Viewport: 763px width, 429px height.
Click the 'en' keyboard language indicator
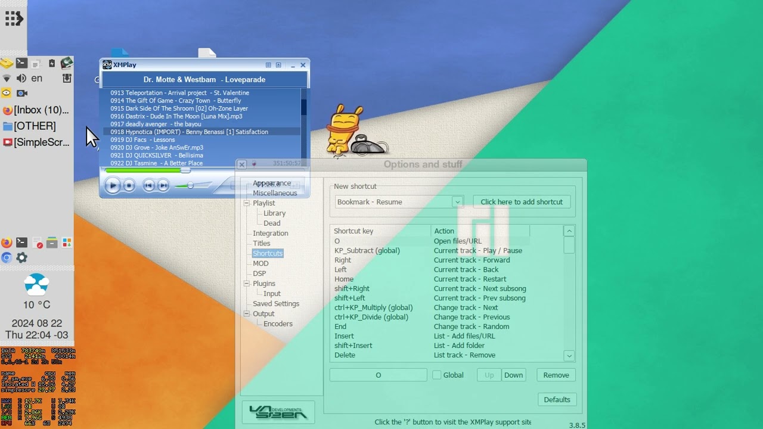click(x=37, y=78)
